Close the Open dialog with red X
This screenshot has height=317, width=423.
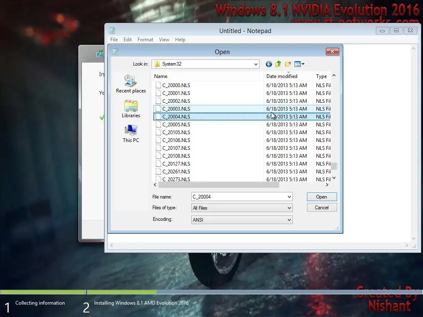[x=333, y=52]
